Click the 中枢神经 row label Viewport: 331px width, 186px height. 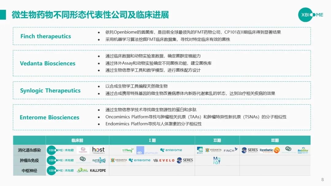29,171
